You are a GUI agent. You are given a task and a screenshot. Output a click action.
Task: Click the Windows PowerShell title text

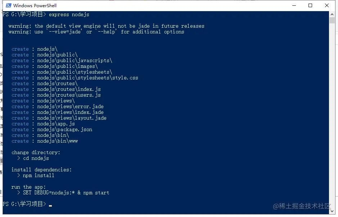pos(35,5)
